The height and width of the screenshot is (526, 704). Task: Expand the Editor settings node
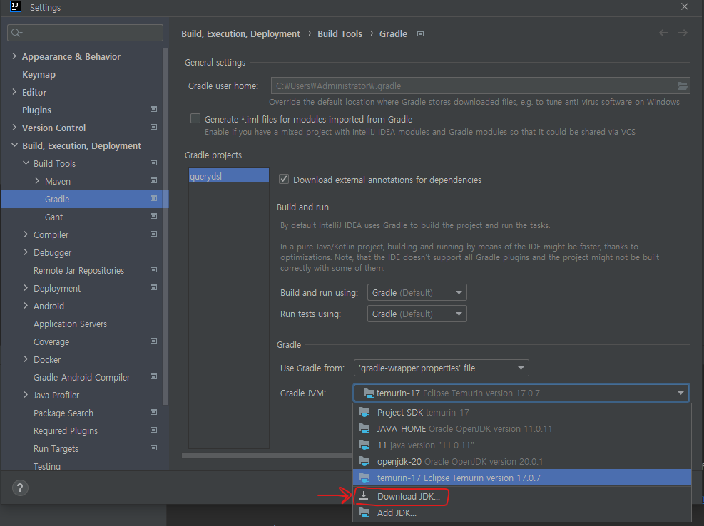click(14, 91)
